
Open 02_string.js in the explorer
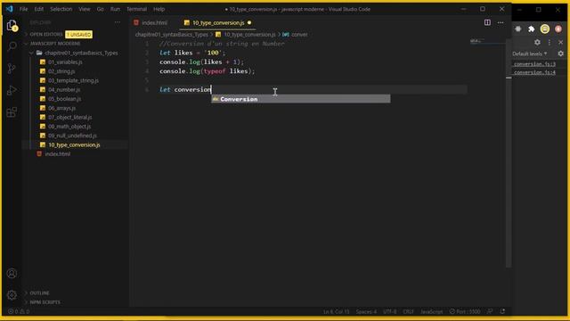tap(61, 71)
